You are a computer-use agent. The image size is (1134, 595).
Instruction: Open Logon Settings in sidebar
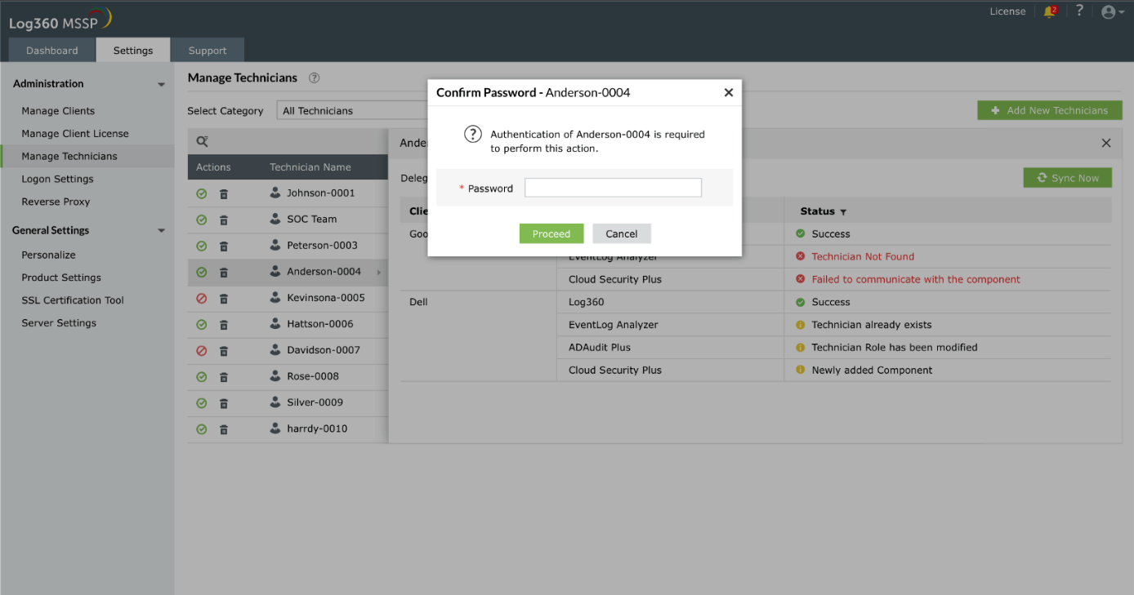(x=57, y=180)
